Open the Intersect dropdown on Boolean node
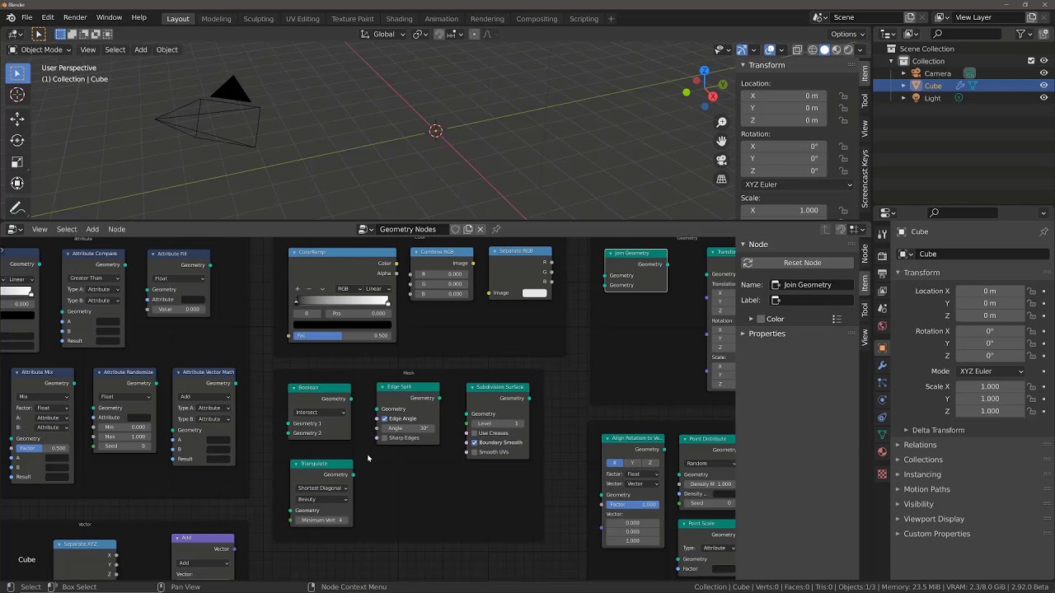 tap(319, 413)
